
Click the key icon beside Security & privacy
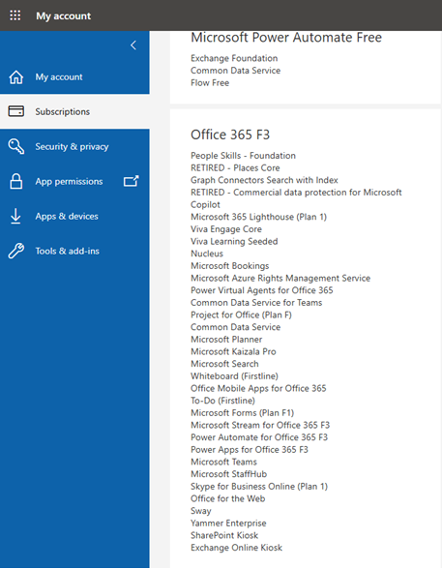[15, 147]
